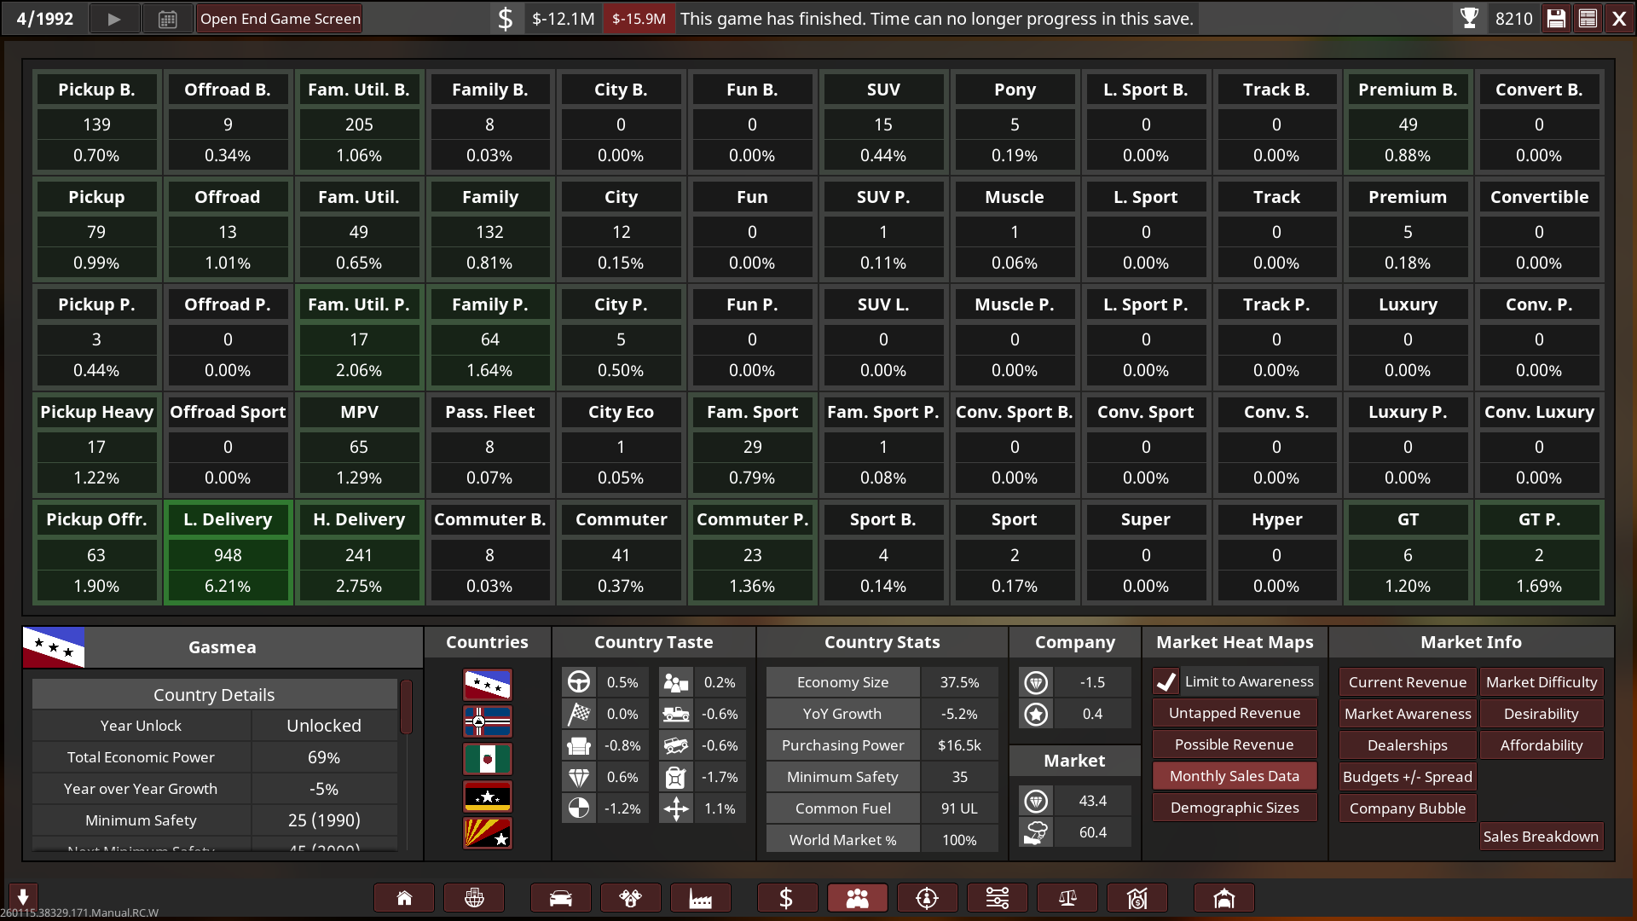Collapse panel with bottom-left down arrow
Viewport: 1637px width, 921px height.
tap(23, 896)
